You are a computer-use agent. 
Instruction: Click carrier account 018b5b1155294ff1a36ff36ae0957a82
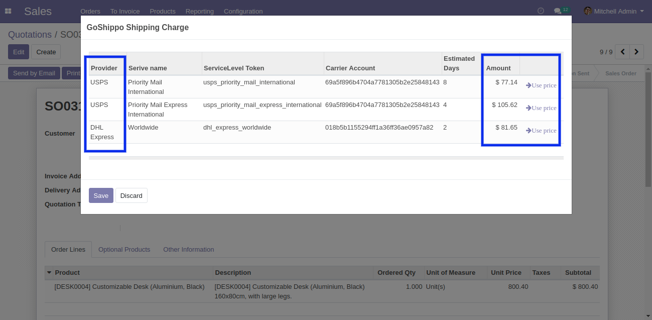pyautogui.click(x=379, y=127)
